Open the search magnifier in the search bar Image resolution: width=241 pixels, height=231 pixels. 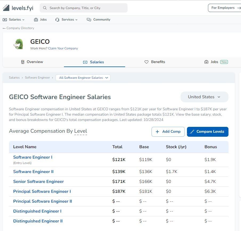(x=45, y=8)
